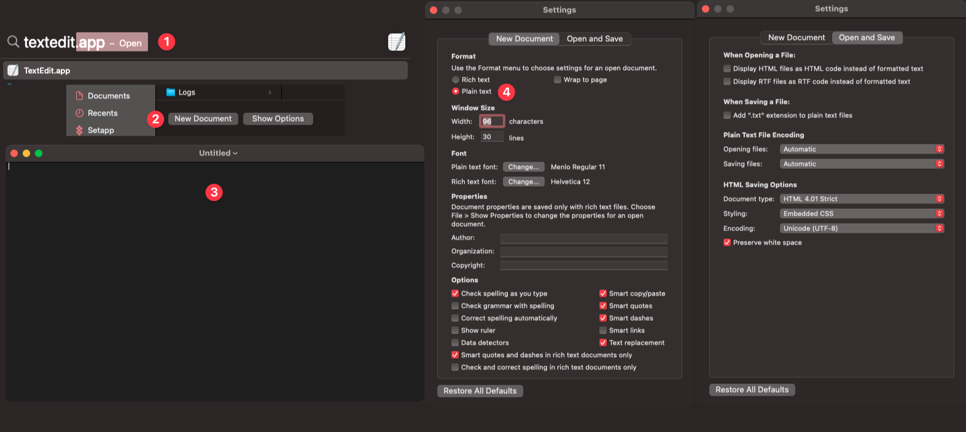Screen dimensions: 966x432
Task: Click the Copyright text field
Action: click(x=583, y=265)
